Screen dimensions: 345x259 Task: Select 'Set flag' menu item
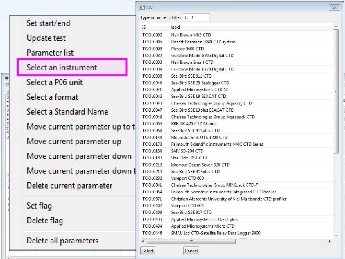pos(39,206)
